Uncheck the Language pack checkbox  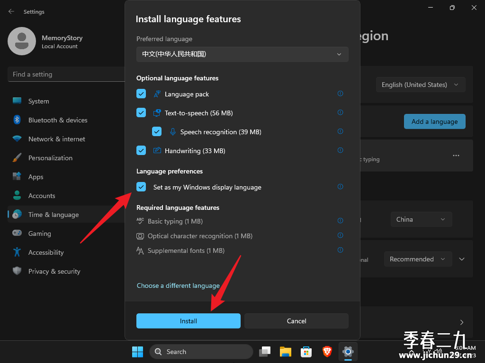pyautogui.click(x=141, y=94)
